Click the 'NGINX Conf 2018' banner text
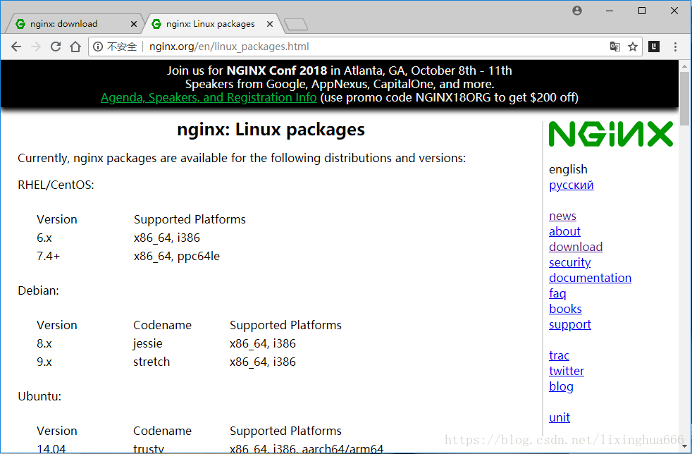692x454 pixels. point(277,70)
